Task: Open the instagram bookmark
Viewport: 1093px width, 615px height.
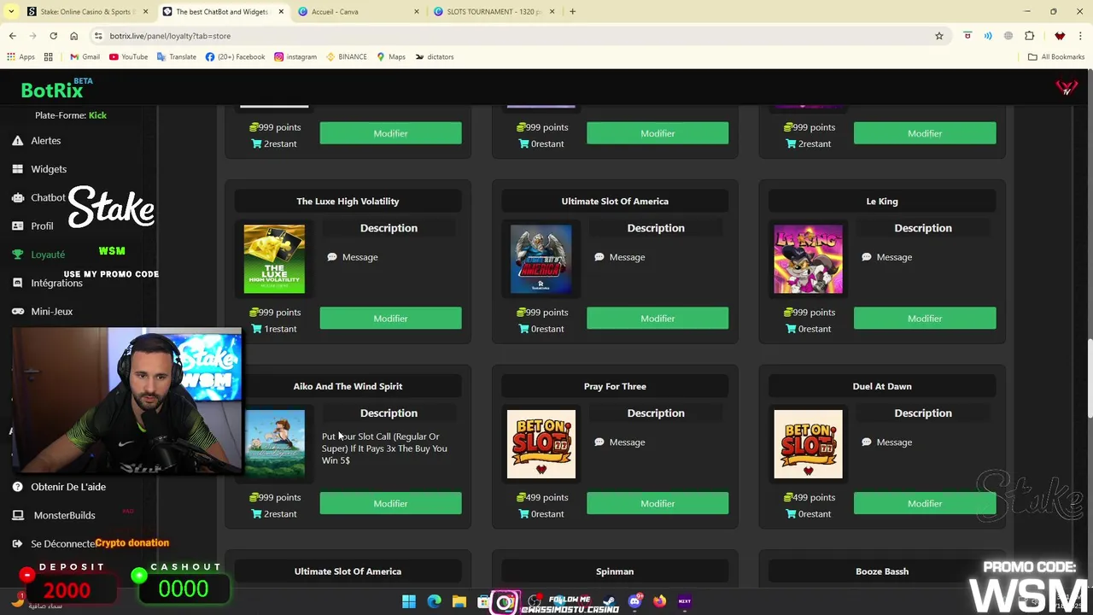Action: point(295,57)
